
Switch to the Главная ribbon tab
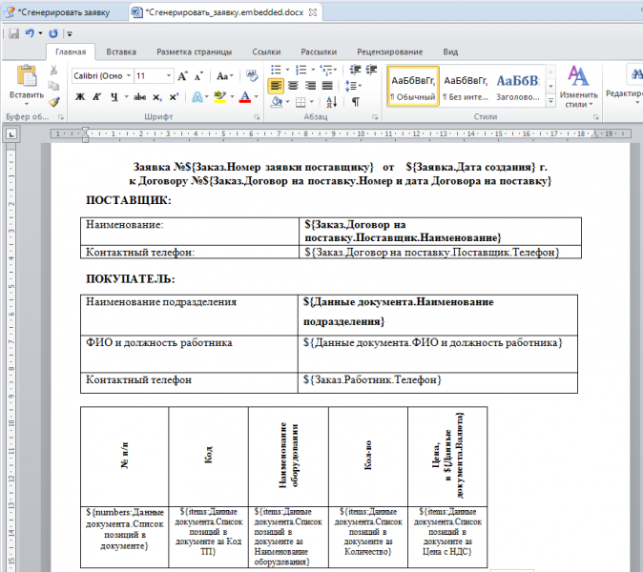[71, 52]
